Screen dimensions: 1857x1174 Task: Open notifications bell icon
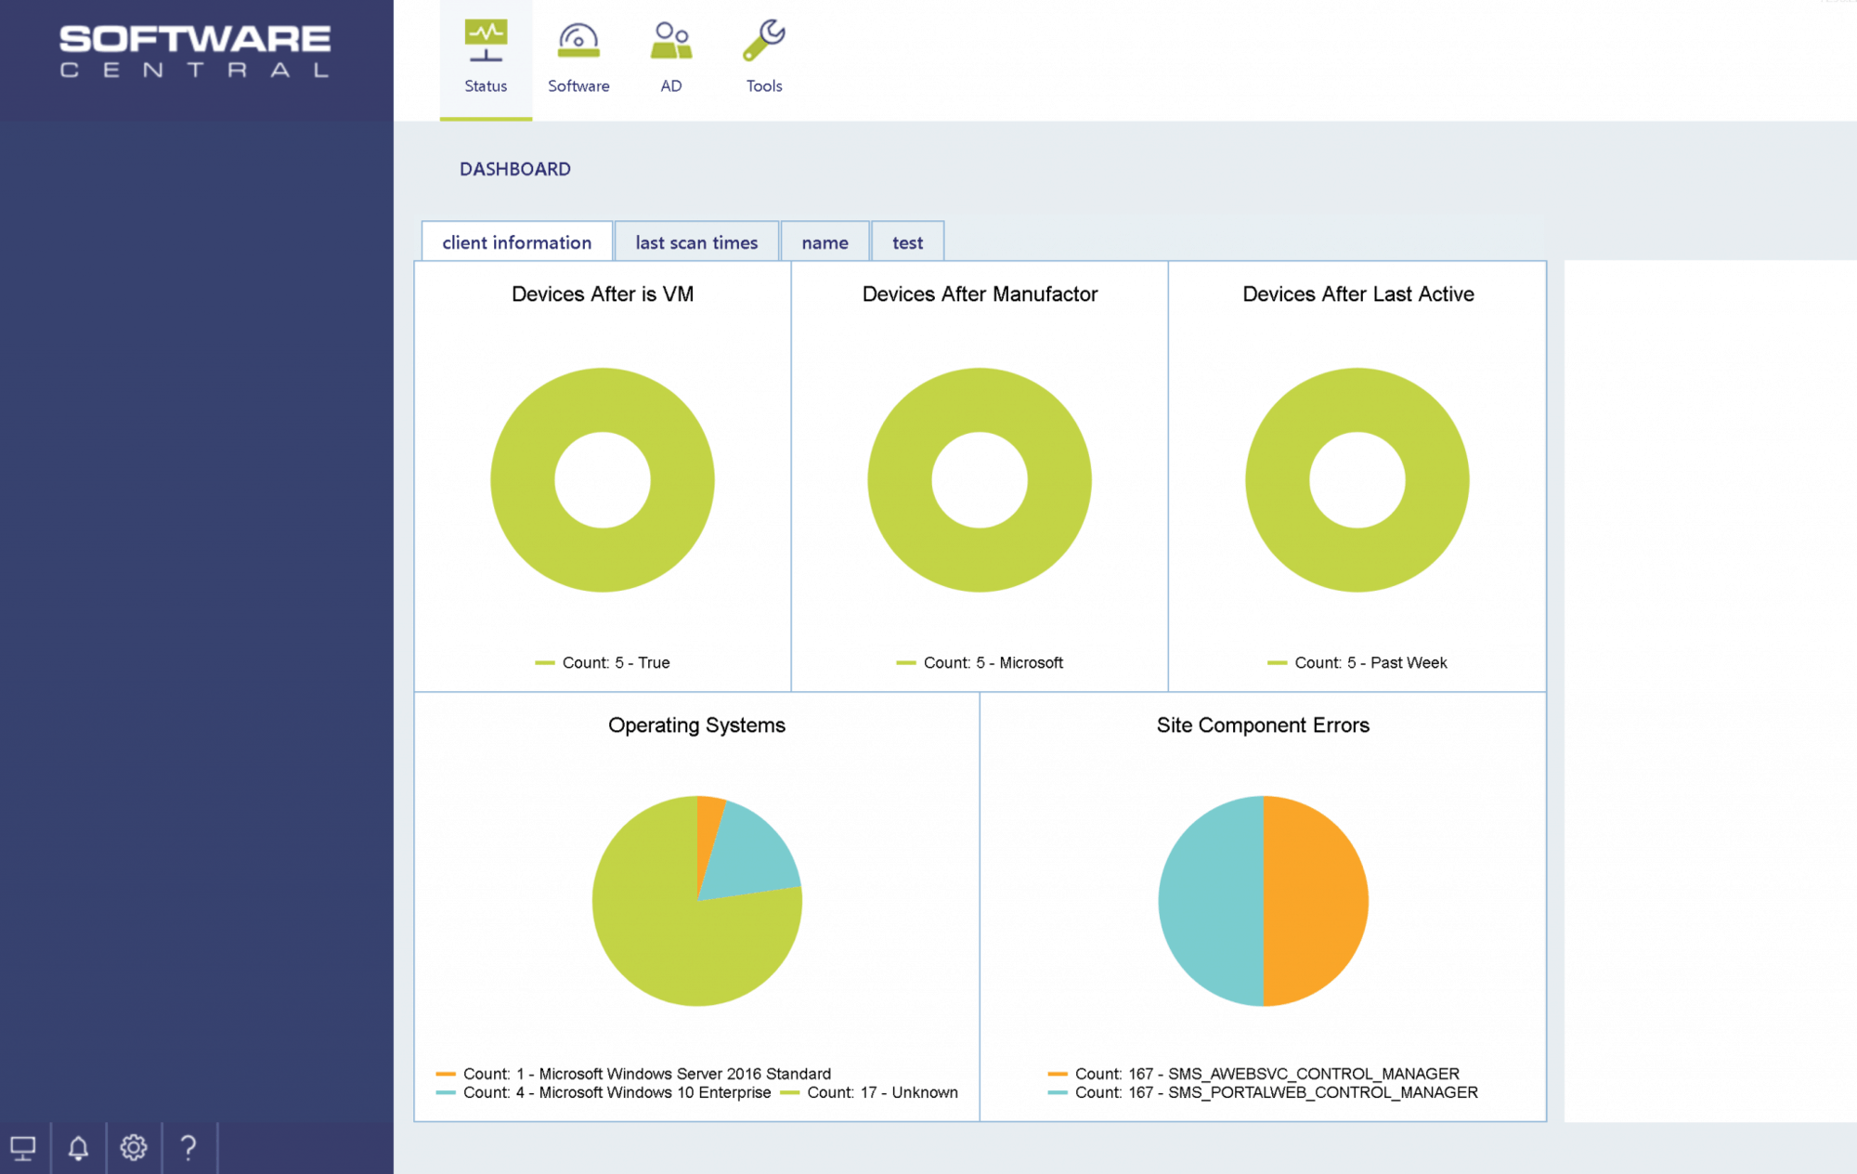pos(79,1148)
